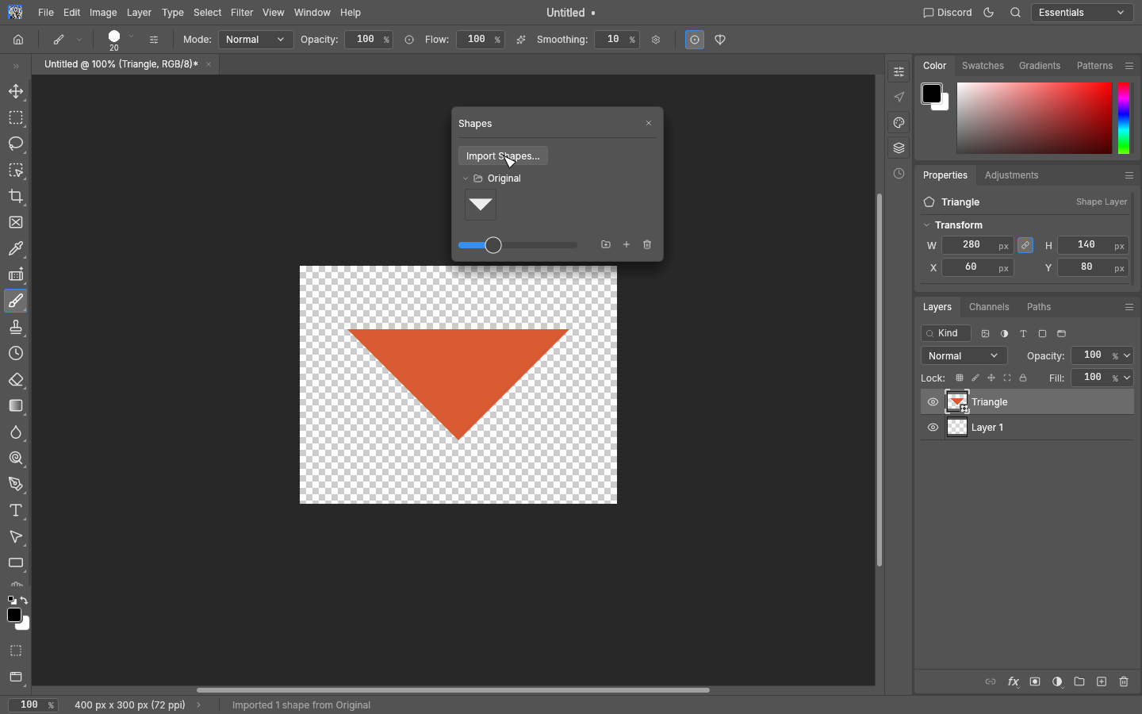The image size is (1142, 714).
Task: Click the Import Shapes button
Action: (x=503, y=156)
